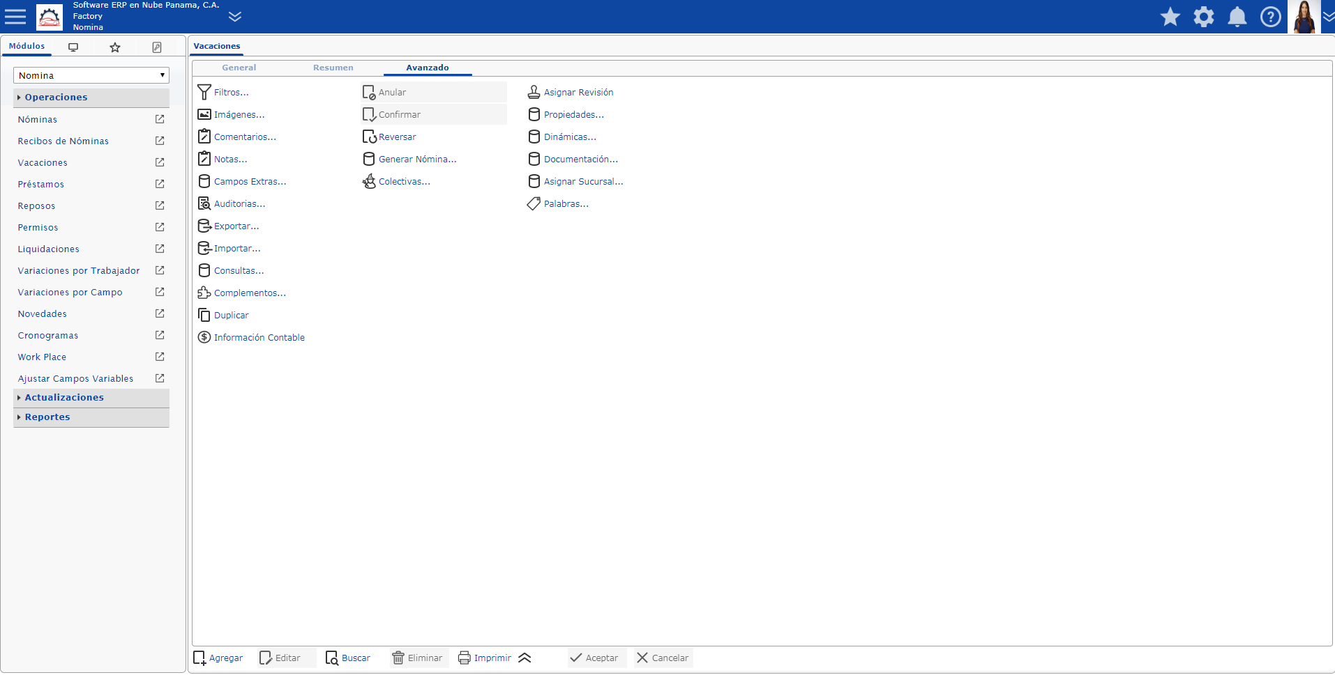Collapse the Operaciones section
The image size is (1335, 675).
tap(91, 98)
